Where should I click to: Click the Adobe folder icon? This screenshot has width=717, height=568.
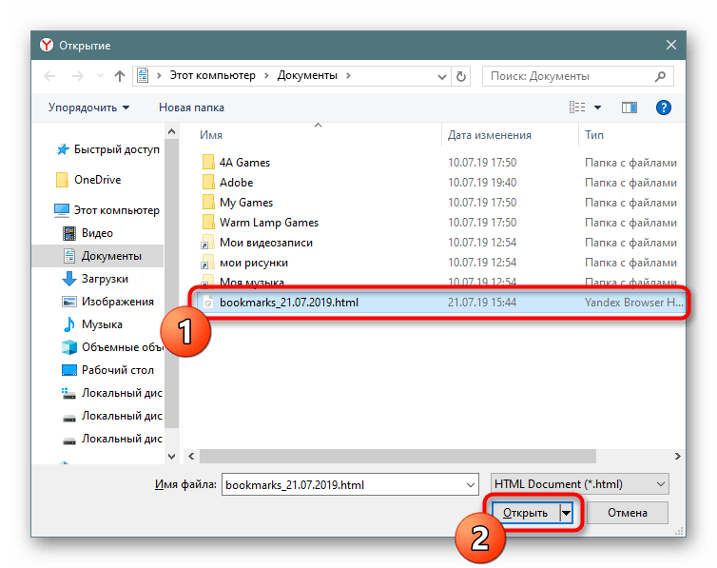208,182
